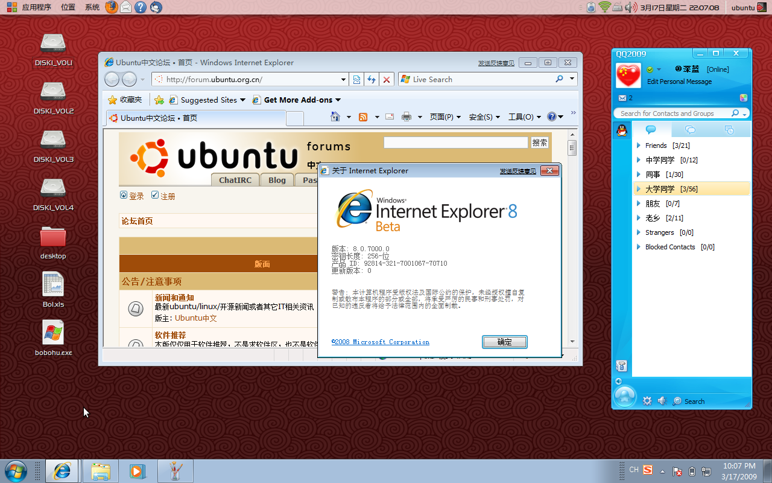
Task: Collapse the QQ sidebar arrow button
Action: tap(618, 381)
